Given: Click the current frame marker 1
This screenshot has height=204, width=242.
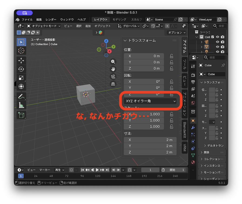Looking at the screenshot, I should click(x=21, y=176).
